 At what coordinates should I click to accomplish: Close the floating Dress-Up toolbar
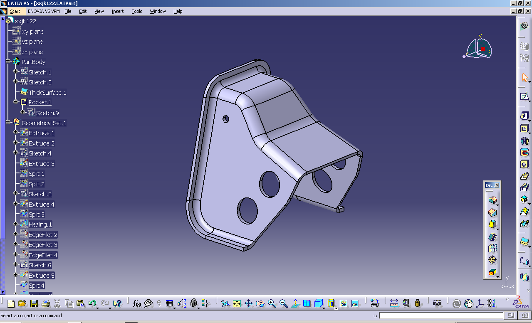point(497,185)
